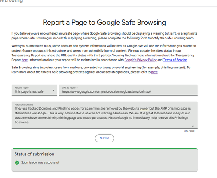The width and height of the screenshot is (217, 178).
Task: Open the policies 'here' link
Action: tap(154, 72)
